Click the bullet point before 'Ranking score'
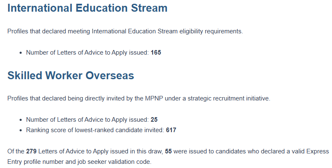This screenshot has width=332, height=168. [x=20, y=130]
